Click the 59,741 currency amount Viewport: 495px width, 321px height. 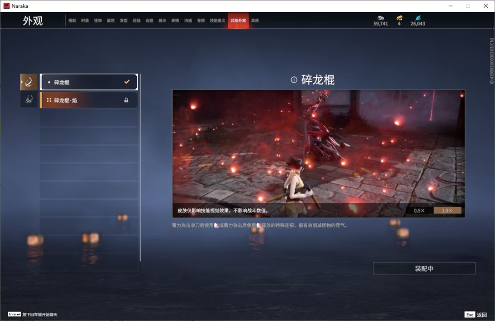pos(380,24)
